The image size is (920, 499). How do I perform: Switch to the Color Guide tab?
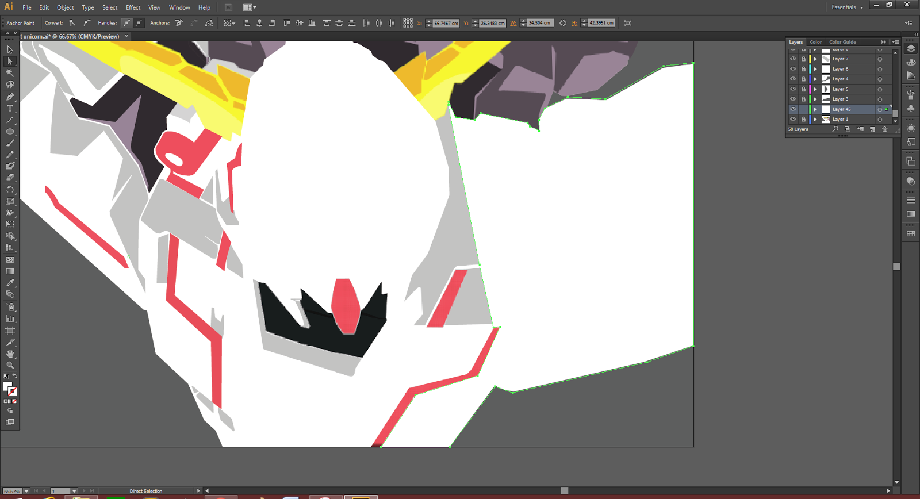842,42
